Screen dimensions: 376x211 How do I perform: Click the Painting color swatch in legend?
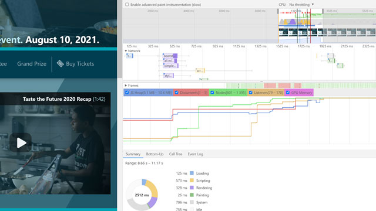192,195
